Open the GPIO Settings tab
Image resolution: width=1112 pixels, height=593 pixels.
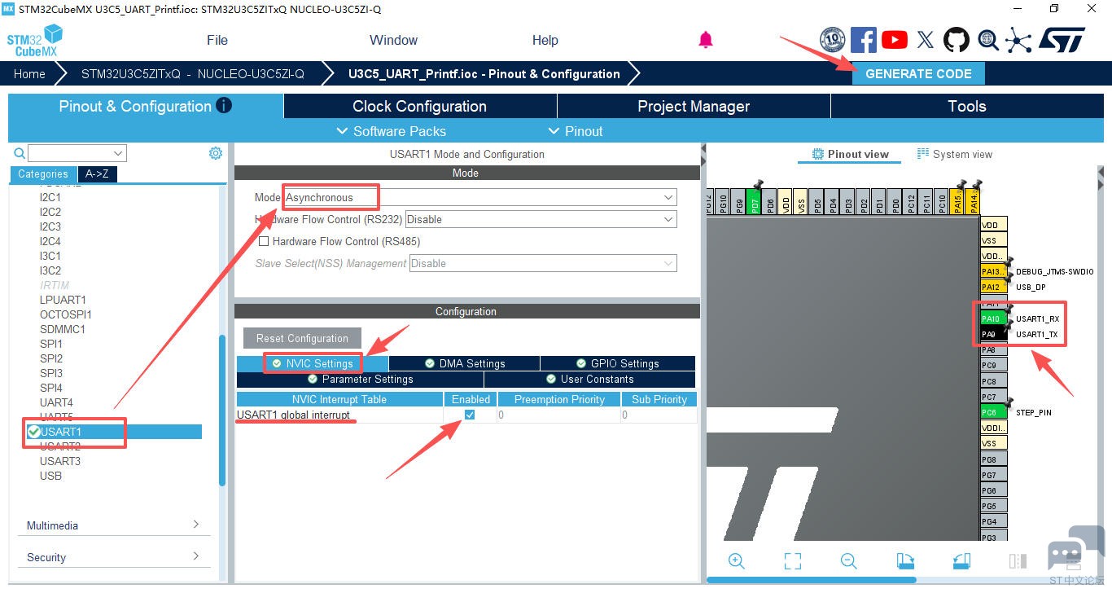point(618,363)
